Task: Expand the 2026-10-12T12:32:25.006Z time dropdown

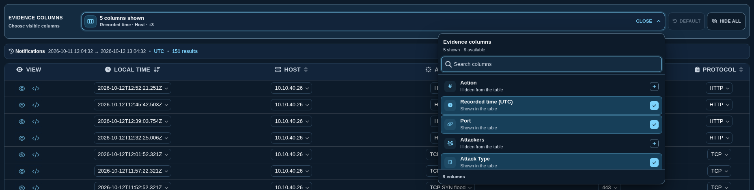Action: click(132, 138)
